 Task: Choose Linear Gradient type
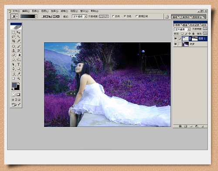[43, 17]
